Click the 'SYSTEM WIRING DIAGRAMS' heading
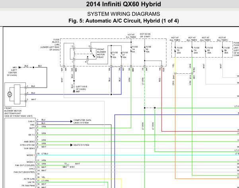239x188 pixels. click(x=124, y=14)
